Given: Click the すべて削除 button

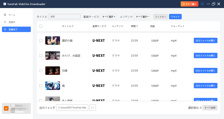Looking at the screenshot, I should (x=210, y=108).
